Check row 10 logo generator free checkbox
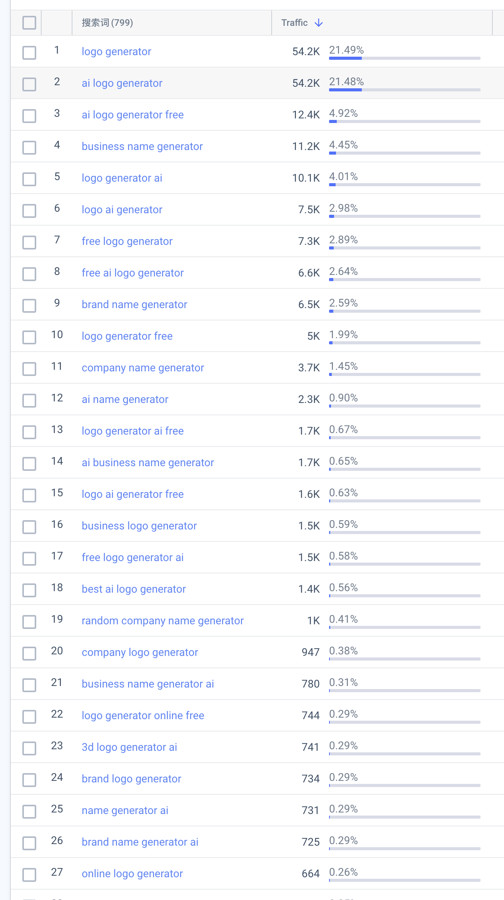504x900 pixels. 29,337
